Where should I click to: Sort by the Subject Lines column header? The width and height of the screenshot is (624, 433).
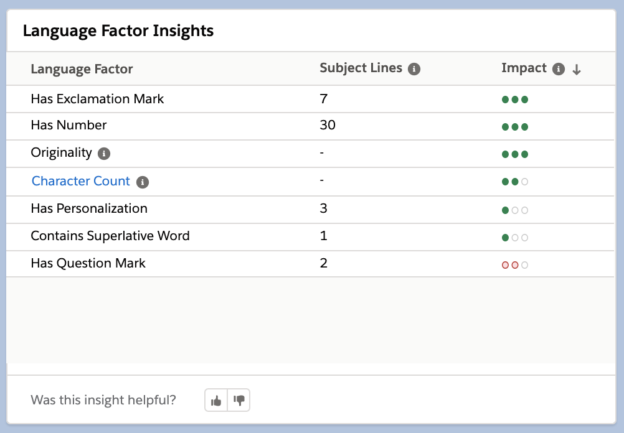pyautogui.click(x=361, y=68)
